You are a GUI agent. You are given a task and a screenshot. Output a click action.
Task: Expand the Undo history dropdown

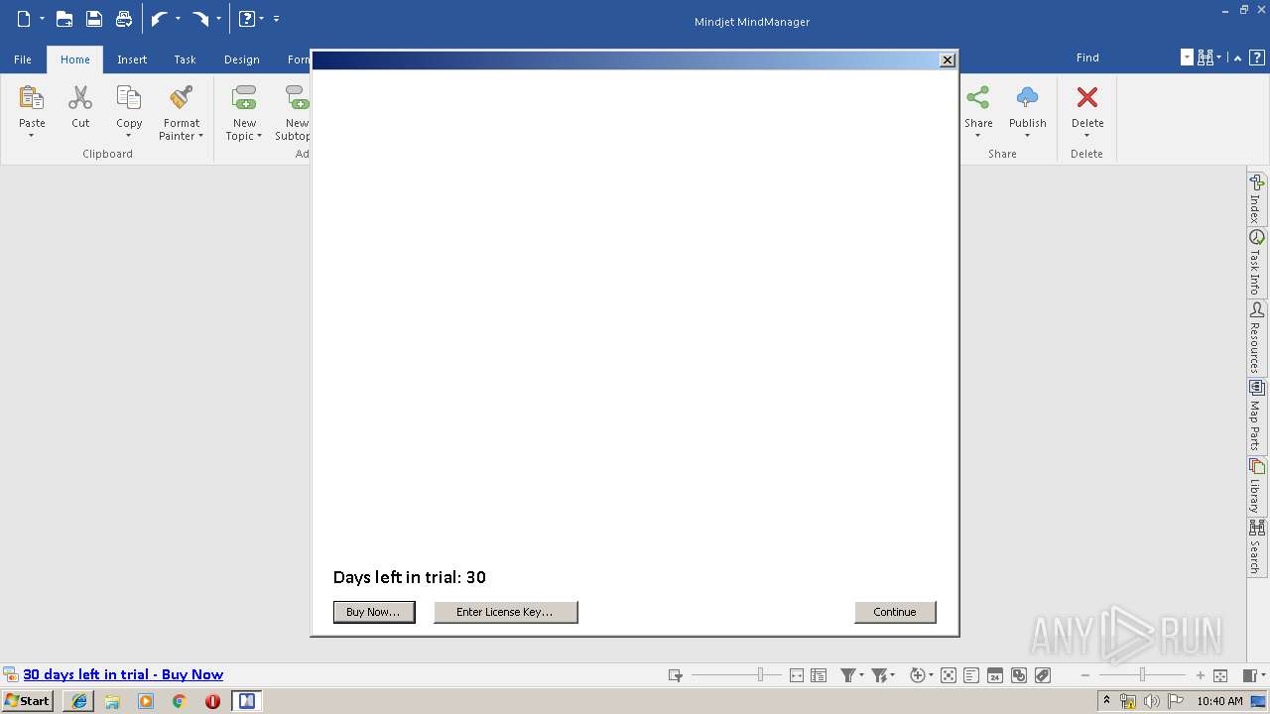(x=178, y=19)
